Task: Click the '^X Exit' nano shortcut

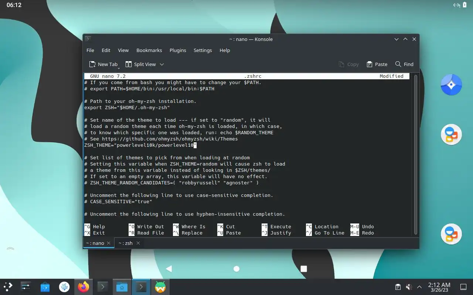Action: point(95,233)
